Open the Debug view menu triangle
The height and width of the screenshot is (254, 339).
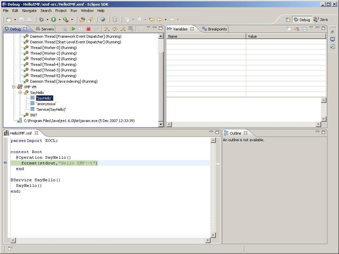pyautogui.click(x=148, y=27)
